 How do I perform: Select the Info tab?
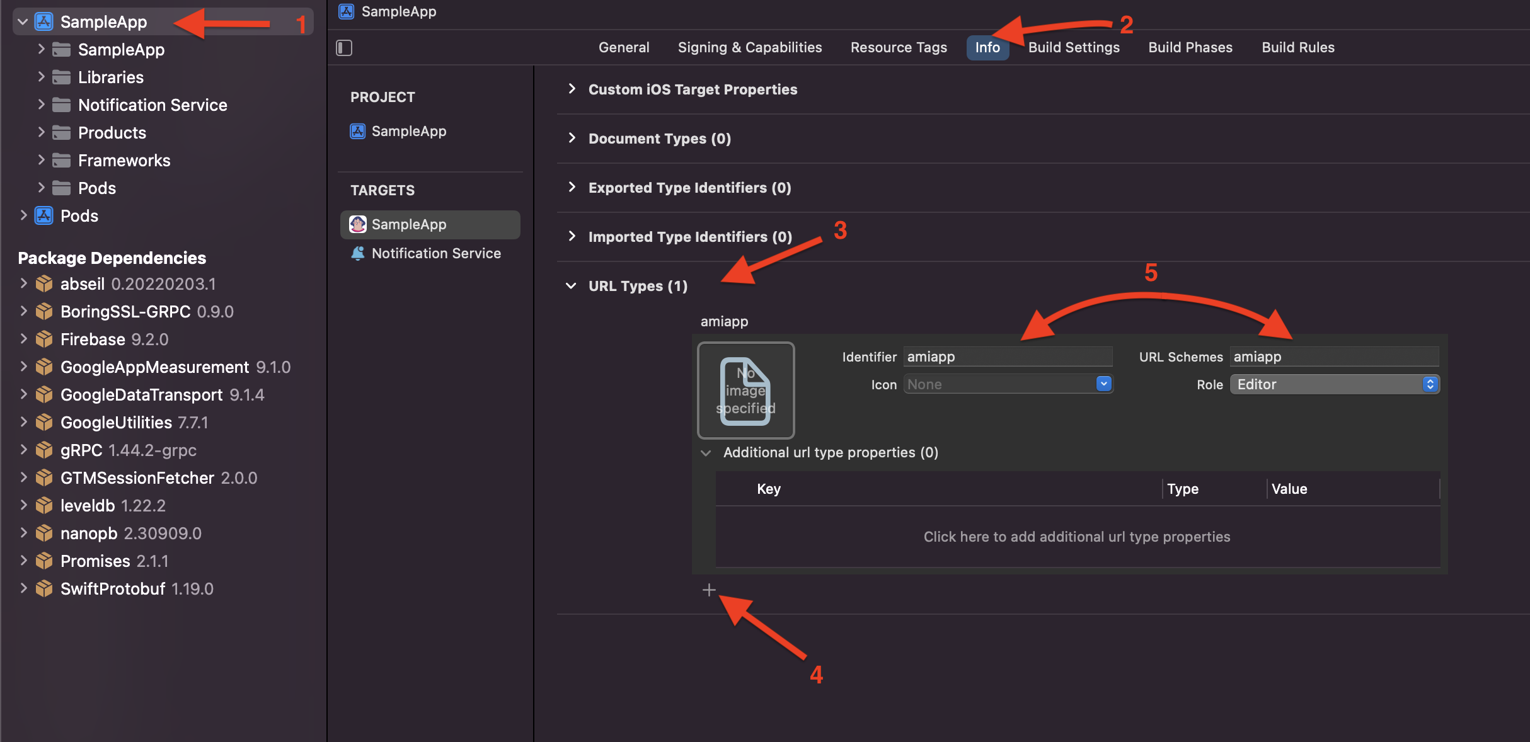(987, 48)
